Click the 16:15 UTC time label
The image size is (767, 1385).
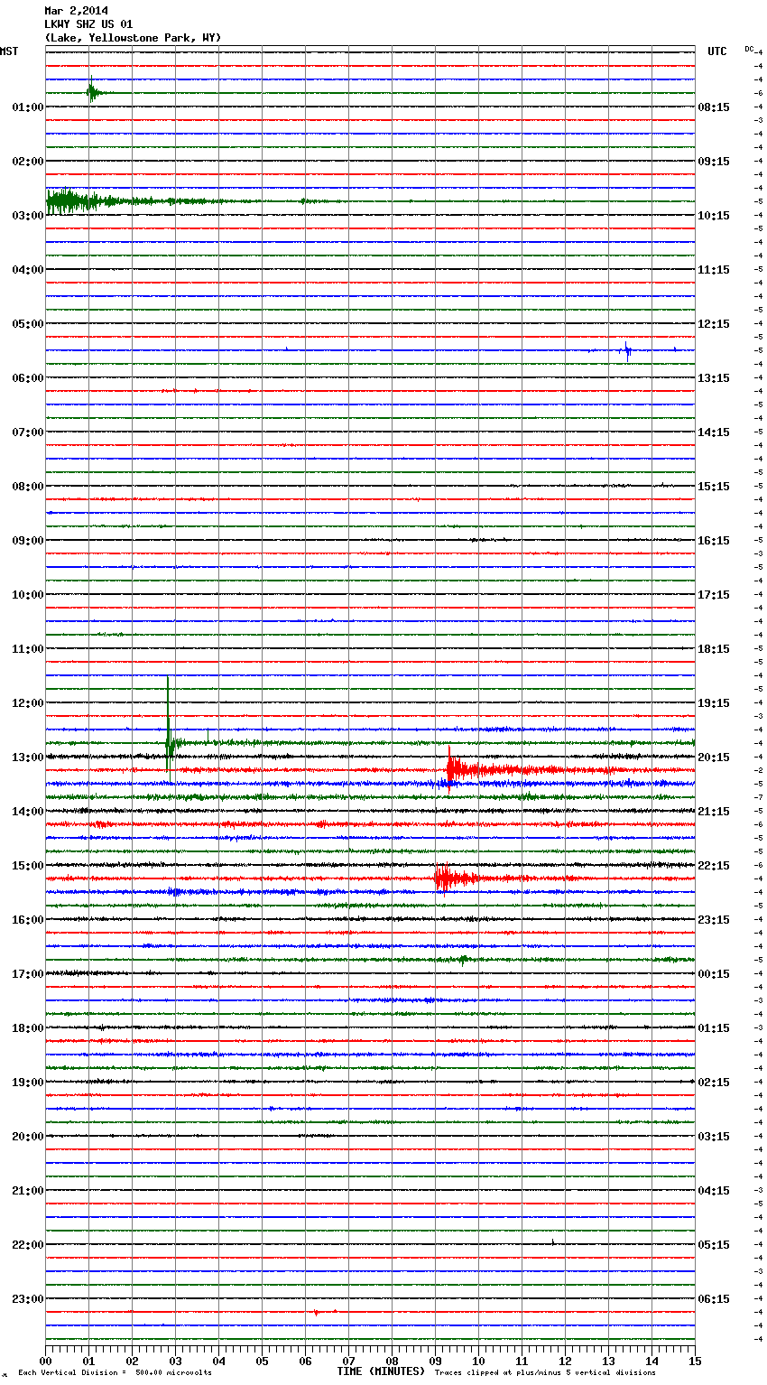coord(714,541)
